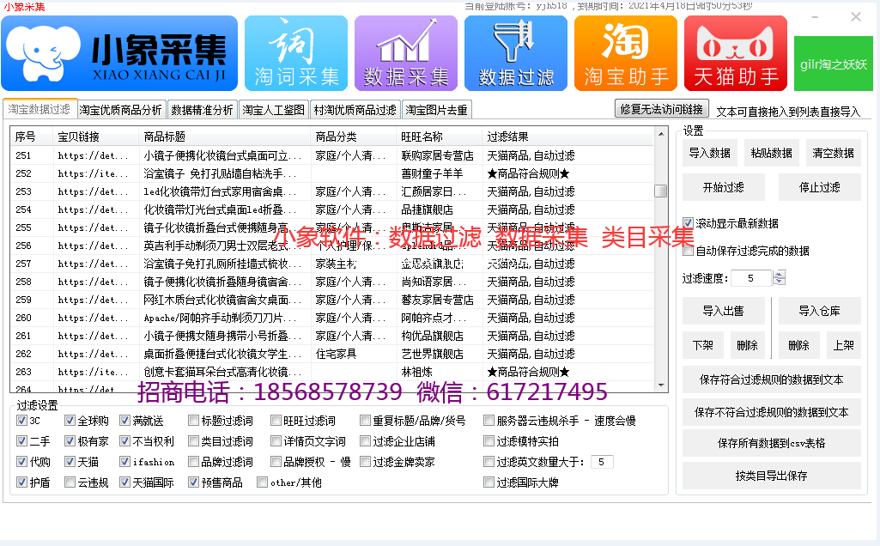The height and width of the screenshot is (546, 880).
Task: Enable 过滤国际大牌 checkbox
Action: (489, 482)
